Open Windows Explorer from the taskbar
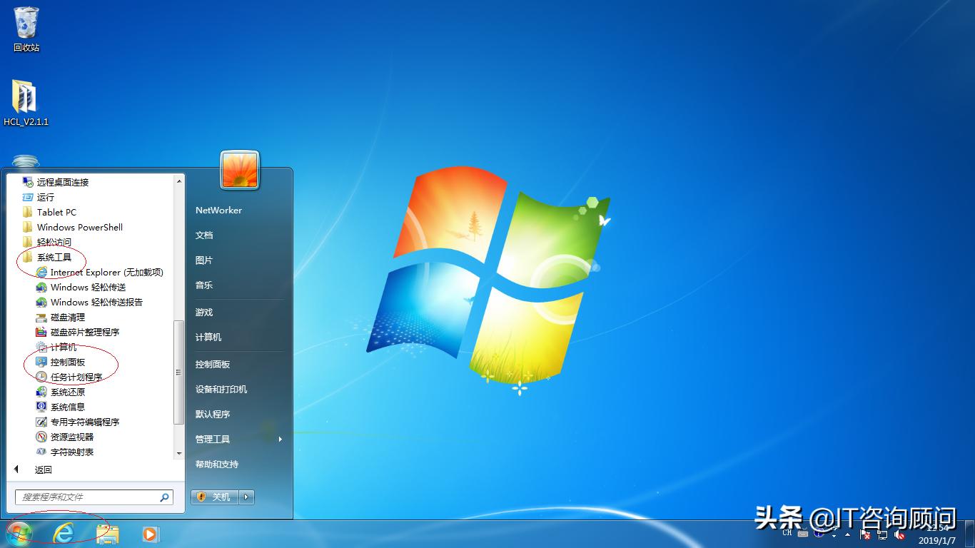 click(x=107, y=533)
